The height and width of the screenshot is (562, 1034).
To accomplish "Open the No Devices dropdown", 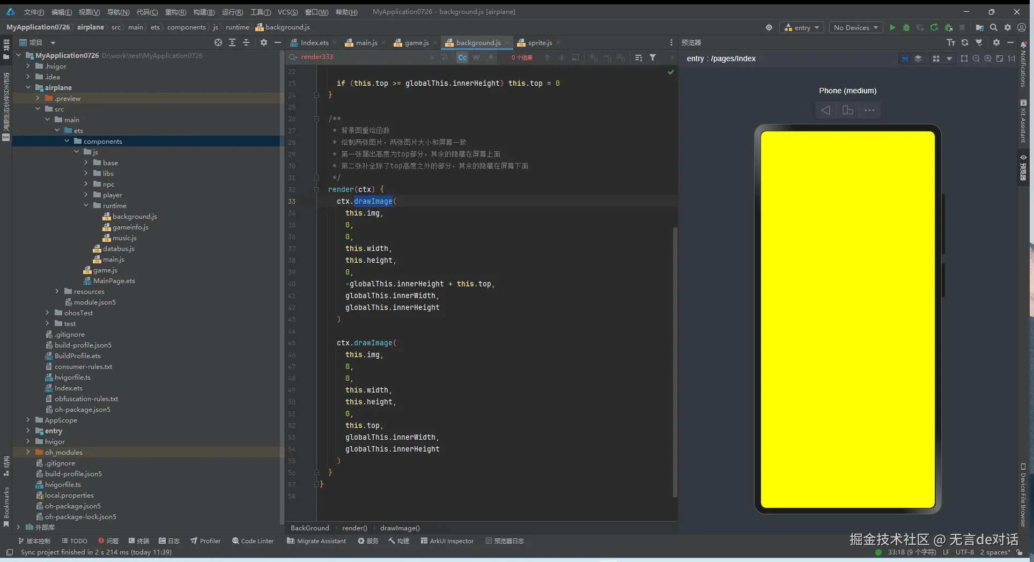I will [855, 27].
